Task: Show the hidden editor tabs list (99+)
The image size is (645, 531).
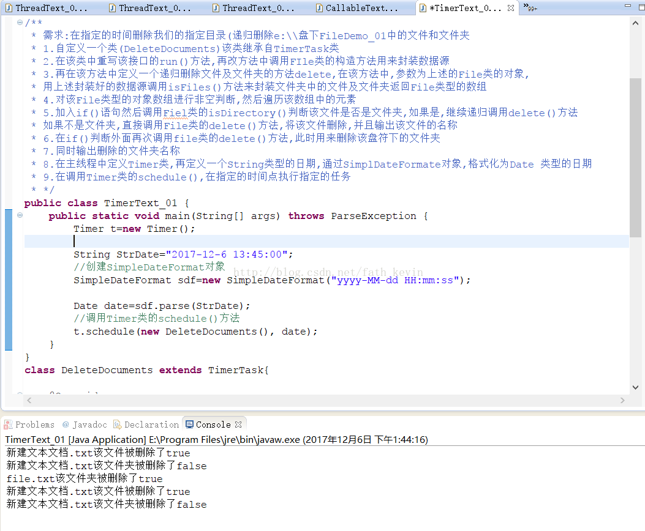Action: pyautogui.click(x=530, y=8)
